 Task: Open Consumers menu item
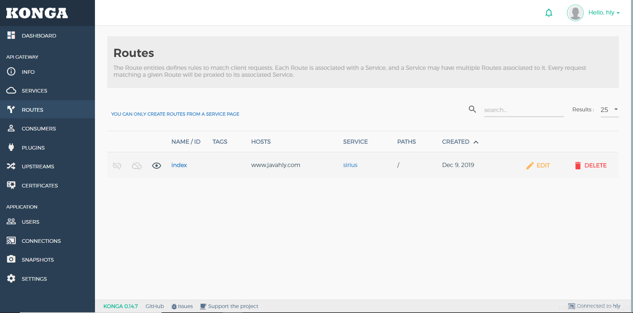point(47,128)
